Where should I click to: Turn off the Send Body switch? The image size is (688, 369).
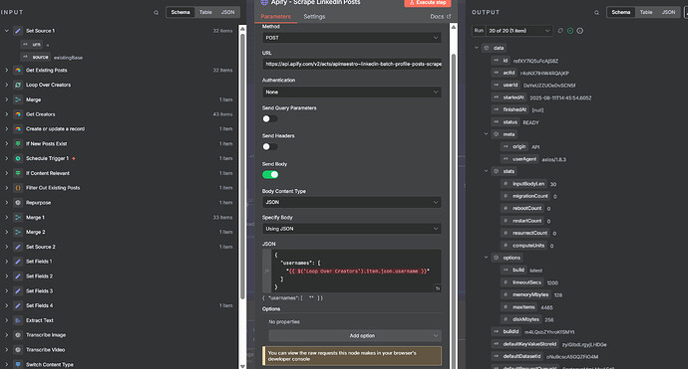coord(270,175)
